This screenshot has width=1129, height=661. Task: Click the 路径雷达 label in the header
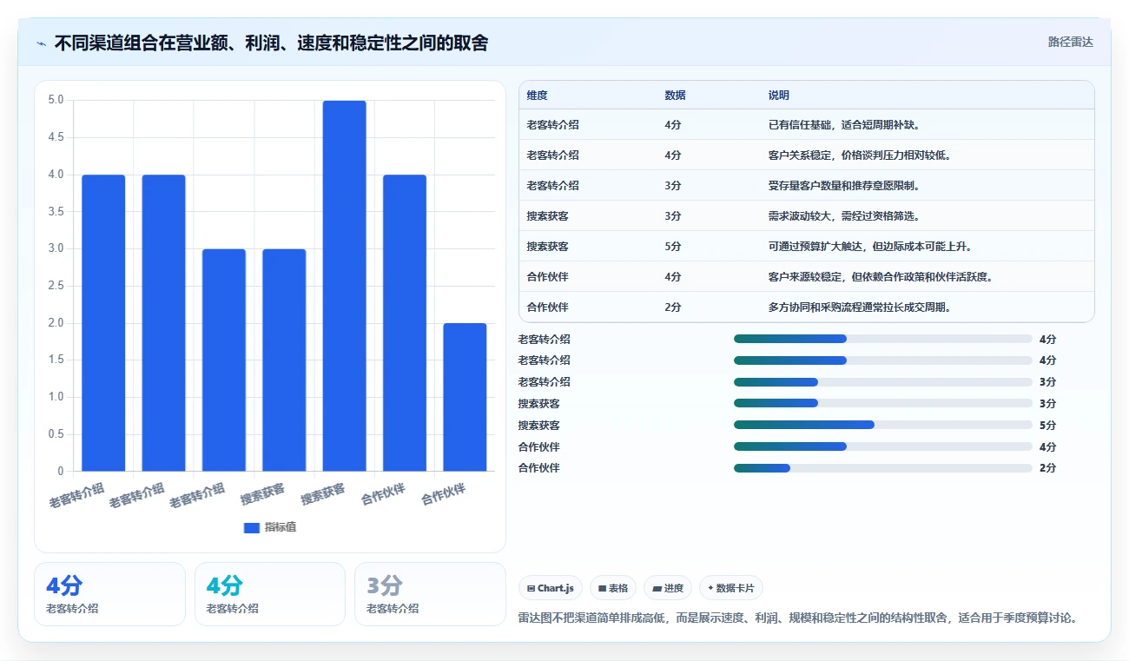coord(1070,42)
